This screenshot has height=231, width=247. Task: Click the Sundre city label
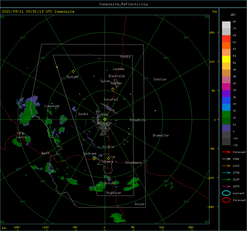coord(83,114)
